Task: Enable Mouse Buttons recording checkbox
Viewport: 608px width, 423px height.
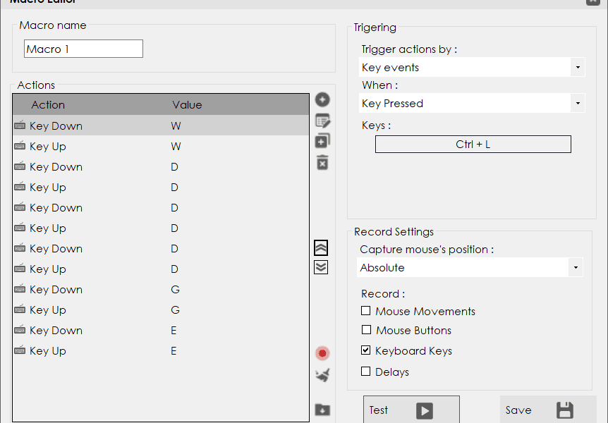Action: [366, 330]
